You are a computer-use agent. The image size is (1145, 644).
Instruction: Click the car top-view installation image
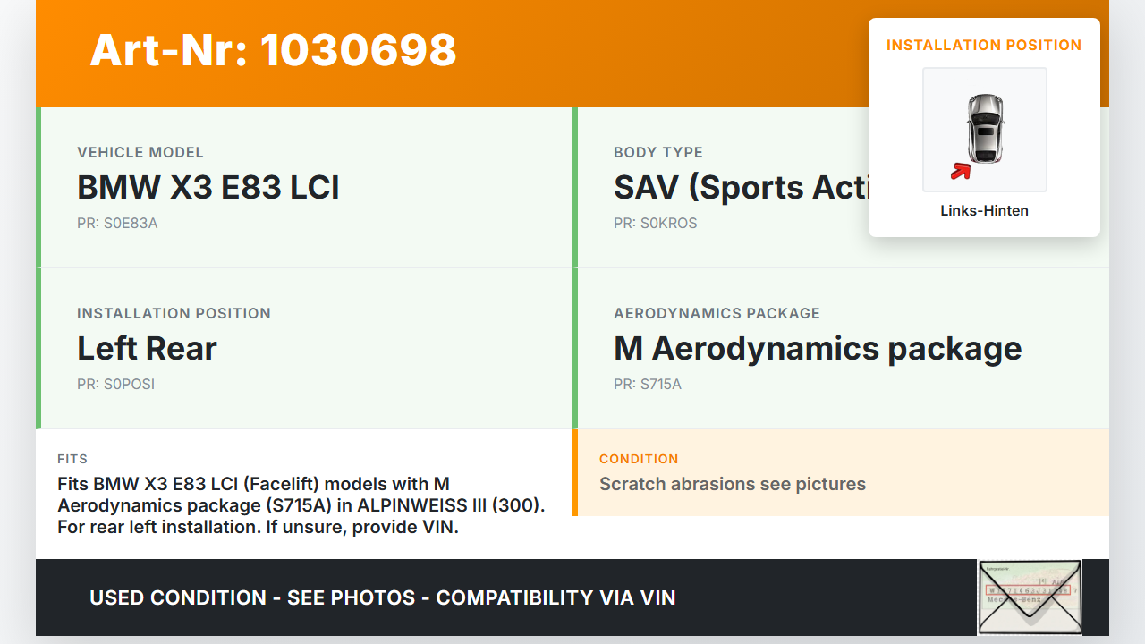(x=985, y=129)
